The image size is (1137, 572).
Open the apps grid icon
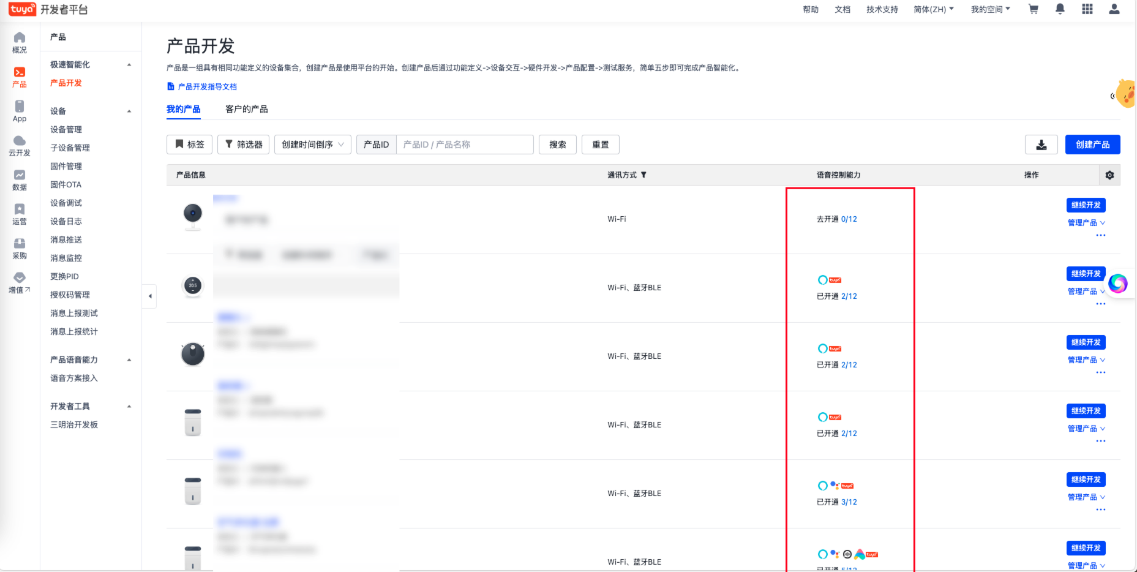(x=1087, y=9)
